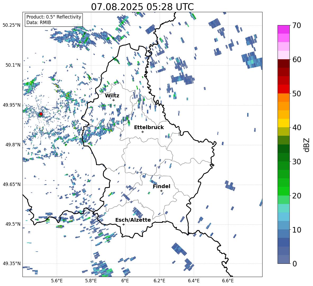
Task: Click the Findel station cross marker
Action: click(x=161, y=191)
